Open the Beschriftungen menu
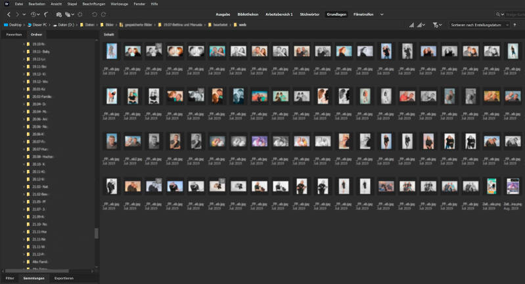Image resolution: width=525 pixels, height=284 pixels. pos(94,4)
